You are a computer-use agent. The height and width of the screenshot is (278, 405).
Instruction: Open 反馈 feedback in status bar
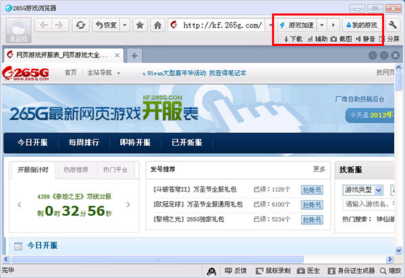236,271
